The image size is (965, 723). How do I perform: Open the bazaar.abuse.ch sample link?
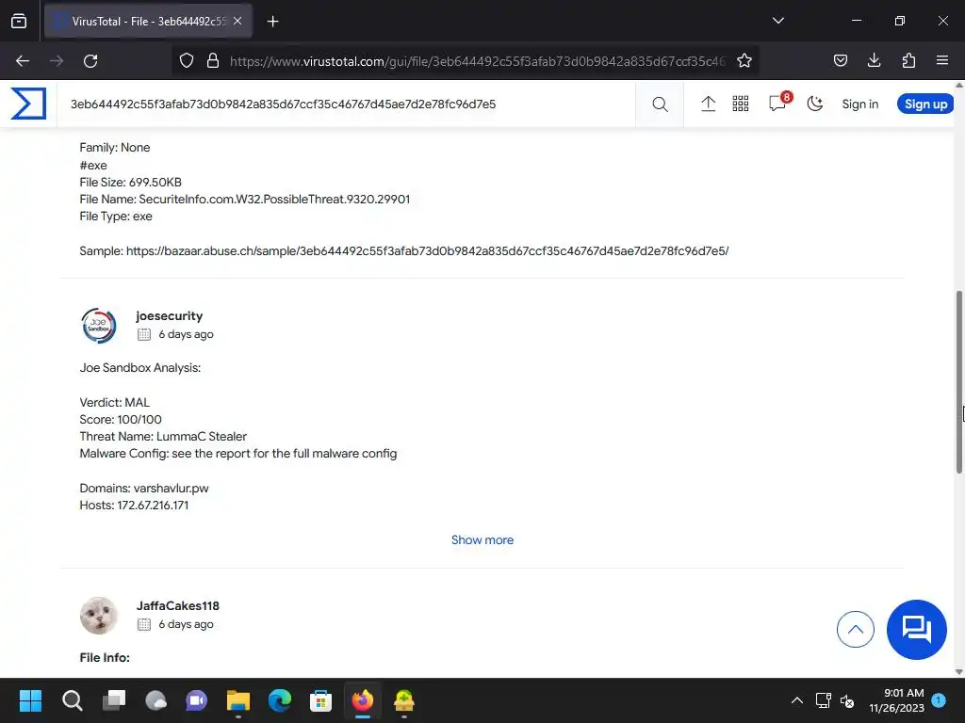pyautogui.click(x=427, y=250)
